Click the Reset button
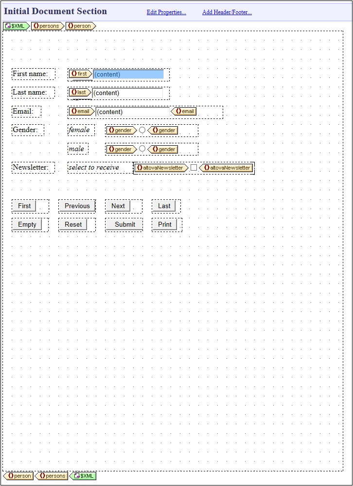 pyautogui.click(x=73, y=224)
